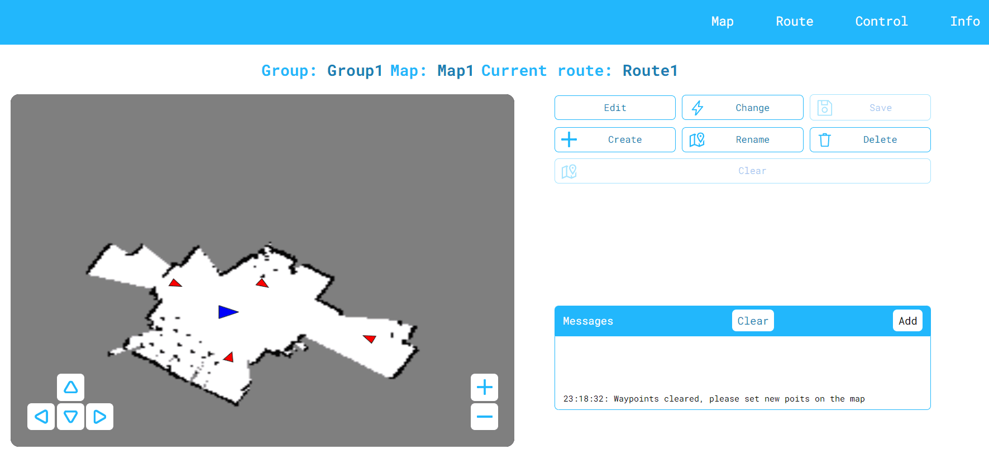
Task: Select the blue robot position marker
Action: pyautogui.click(x=227, y=312)
